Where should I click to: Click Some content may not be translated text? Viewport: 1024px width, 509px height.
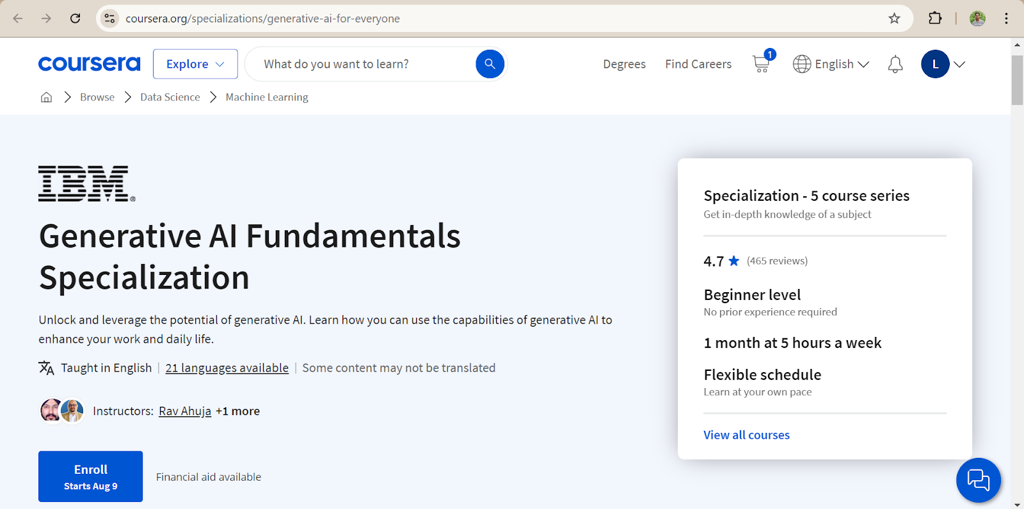click(x=399, y=368)
